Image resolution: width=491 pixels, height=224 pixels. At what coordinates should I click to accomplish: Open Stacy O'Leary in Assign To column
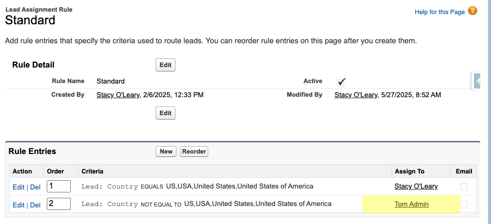[416, 186]
